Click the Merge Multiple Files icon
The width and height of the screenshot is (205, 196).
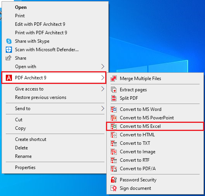114,79
